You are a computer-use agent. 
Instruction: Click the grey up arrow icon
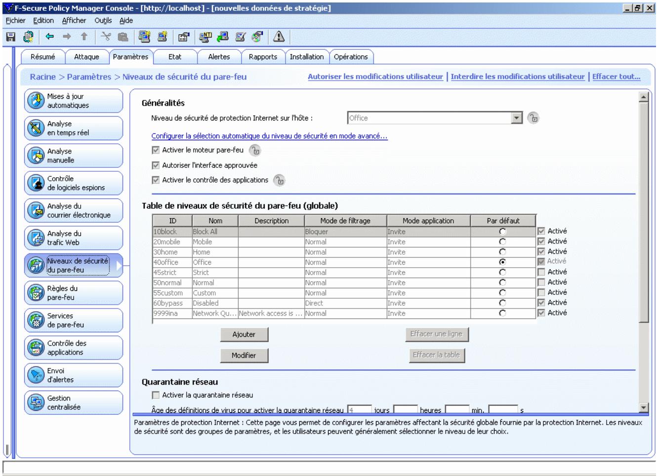tap(84, 36)
